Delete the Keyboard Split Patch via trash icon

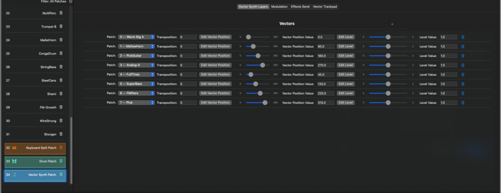click(61, 148)
